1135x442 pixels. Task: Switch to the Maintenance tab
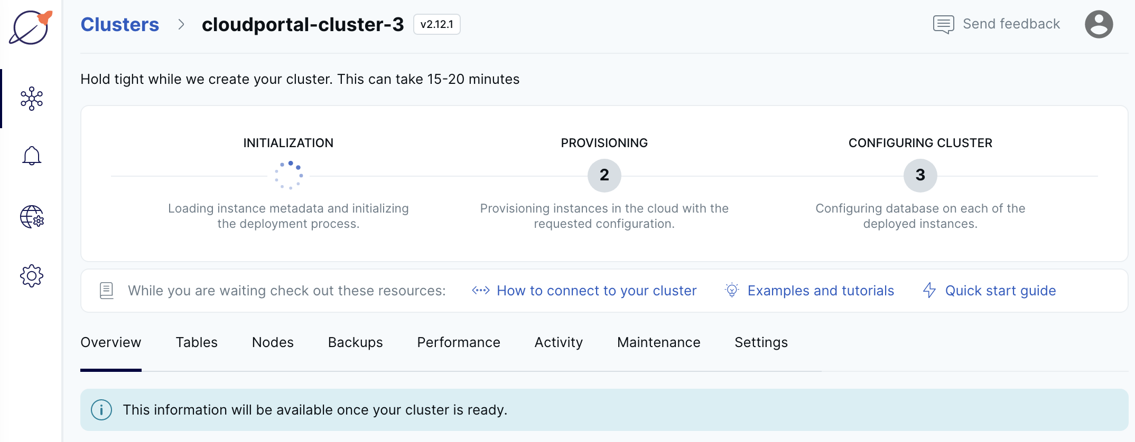pyautogui.click(x=659, y=342)
